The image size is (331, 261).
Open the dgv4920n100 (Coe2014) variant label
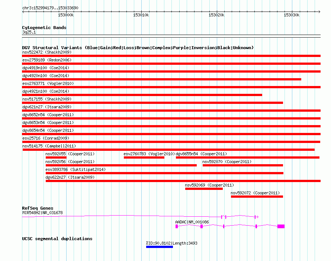46,76
